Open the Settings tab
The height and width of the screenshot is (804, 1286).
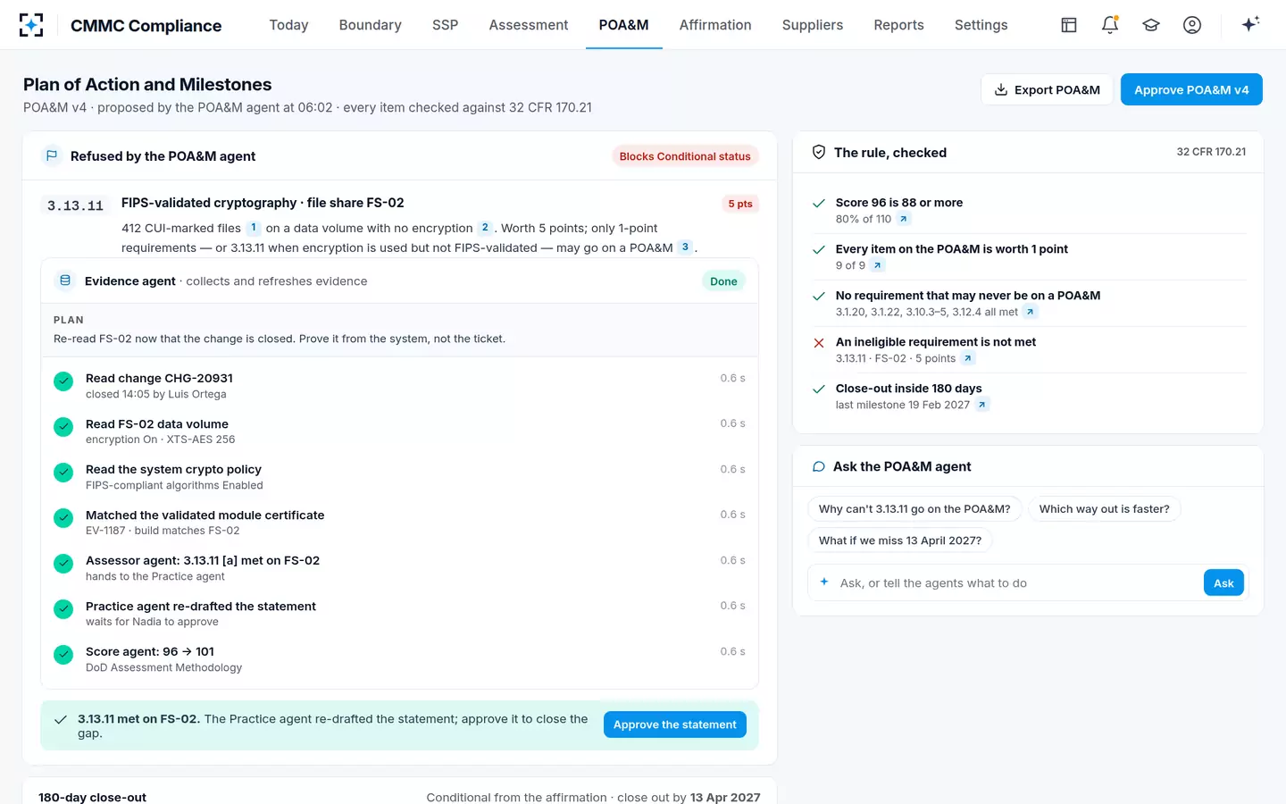981,25
